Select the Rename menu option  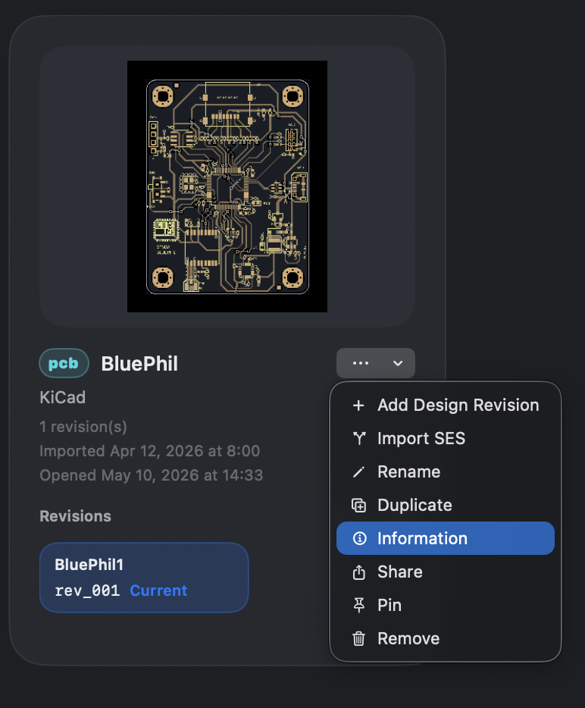coord(446,471)
